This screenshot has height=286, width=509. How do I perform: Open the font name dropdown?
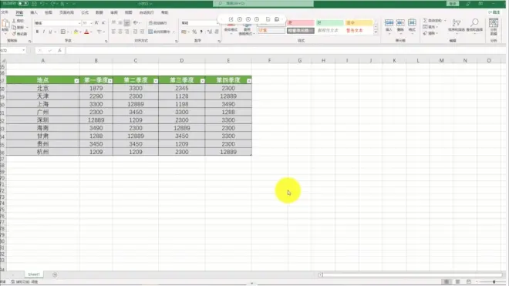coord(79,23)
